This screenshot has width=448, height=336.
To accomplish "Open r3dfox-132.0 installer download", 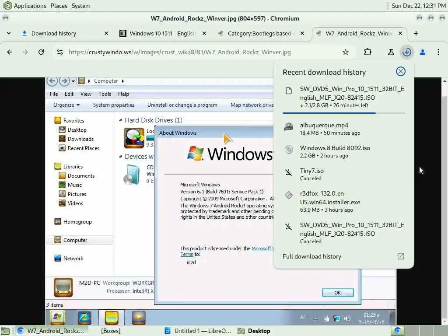I will coord(344,201).
